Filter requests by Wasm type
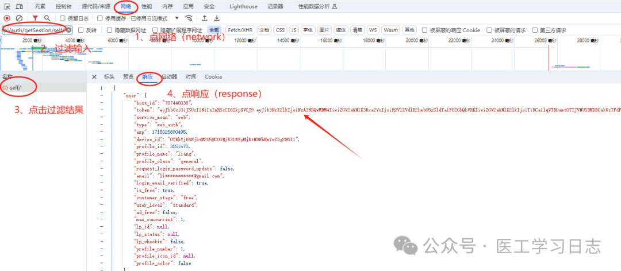The height and width of the screenshot is (271, 621). pos(391,30)
